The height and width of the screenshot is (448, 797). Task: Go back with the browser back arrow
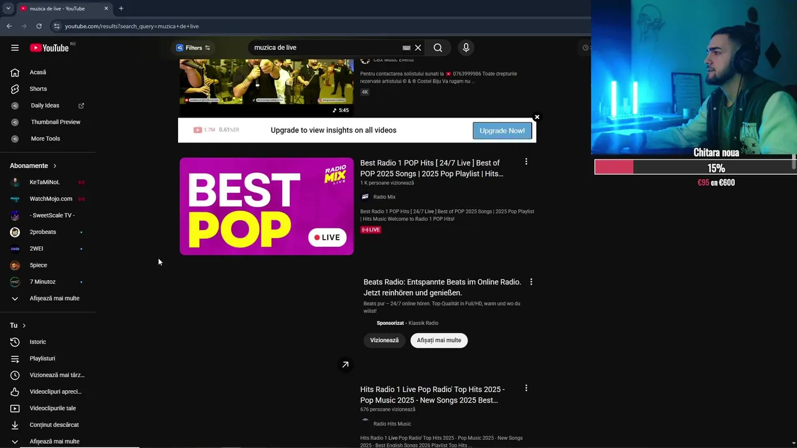click(x=9, y=26)
